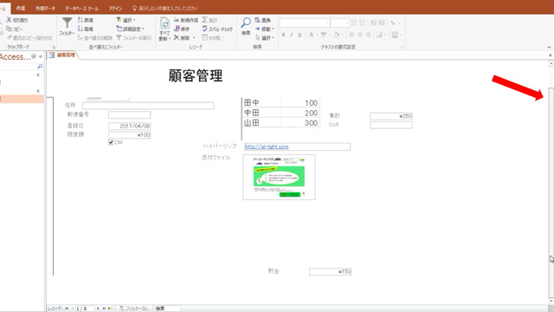Toggle Bold formatting
The image size is (554, 312).
pyautogui.click(x=283, y=35)
